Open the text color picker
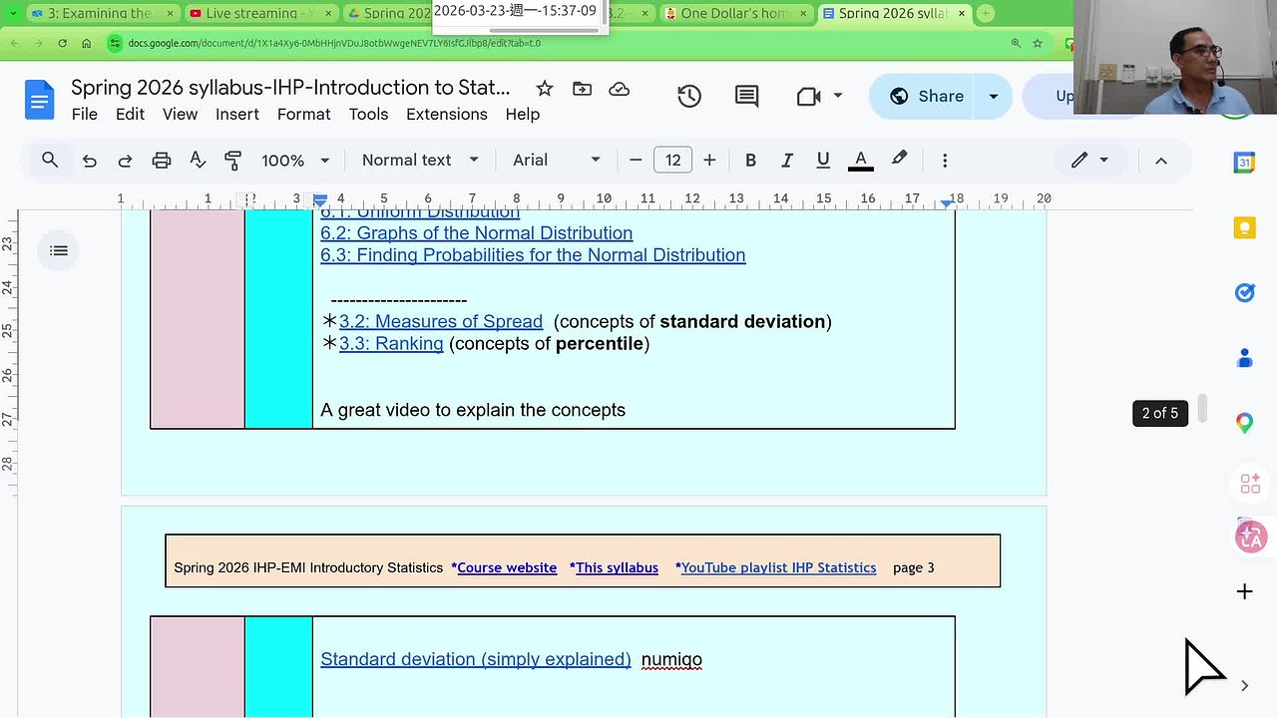Viewport: 1277px width, 718px height. (x=860, y=160)
